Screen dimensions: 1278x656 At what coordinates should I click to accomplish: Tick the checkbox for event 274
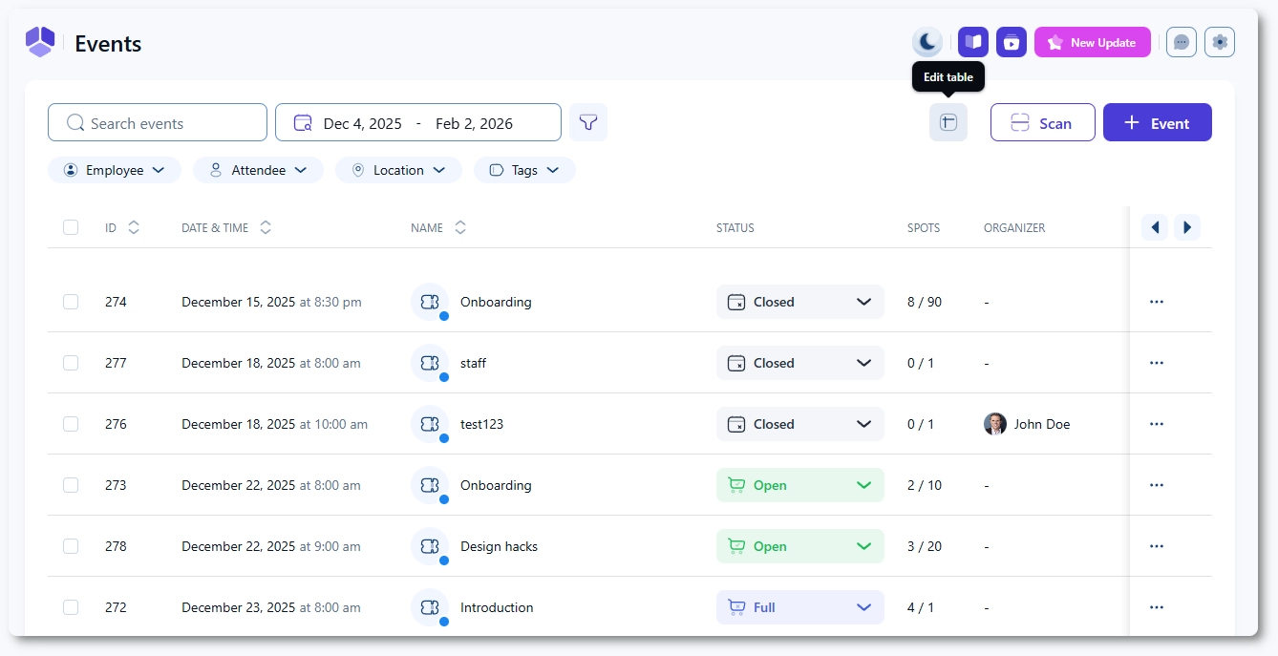(71, 302)
